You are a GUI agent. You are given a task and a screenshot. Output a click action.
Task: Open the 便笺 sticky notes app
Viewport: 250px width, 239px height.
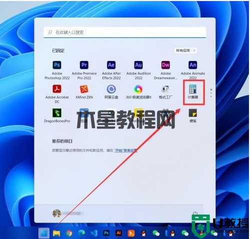pyautogui.click(x=193, y=115)
